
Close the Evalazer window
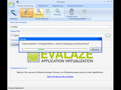[111, 2]
